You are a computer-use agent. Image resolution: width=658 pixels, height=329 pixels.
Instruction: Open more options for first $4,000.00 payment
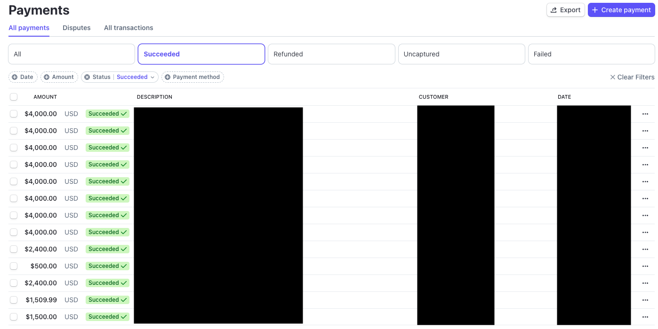[645, 114]
